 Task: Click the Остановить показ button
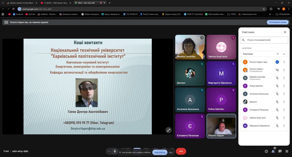point(277,22)
